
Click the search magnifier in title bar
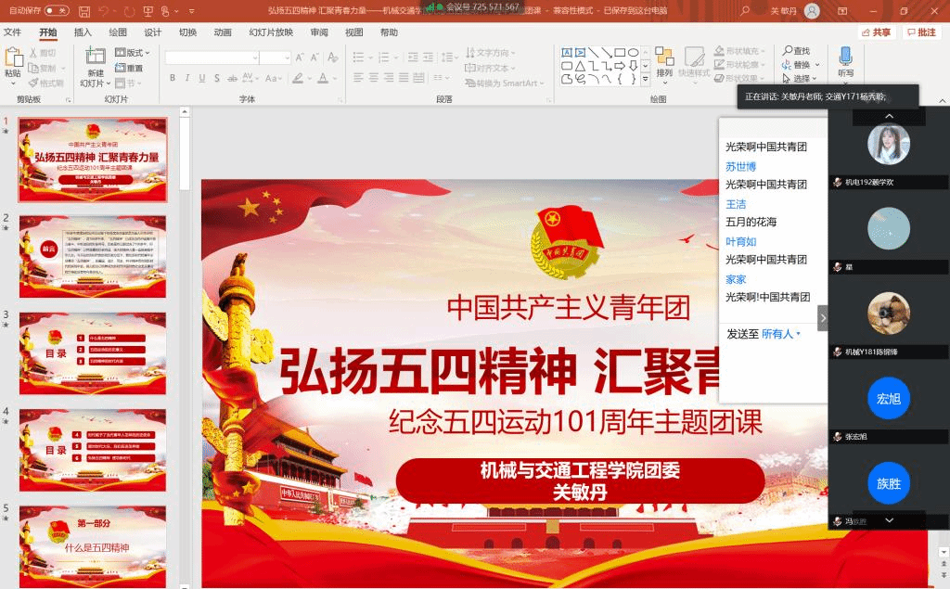(x=745, y=11)
